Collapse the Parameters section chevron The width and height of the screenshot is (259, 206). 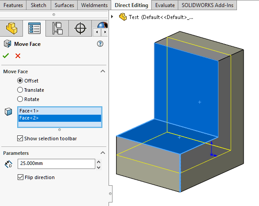tap(103, 153)
